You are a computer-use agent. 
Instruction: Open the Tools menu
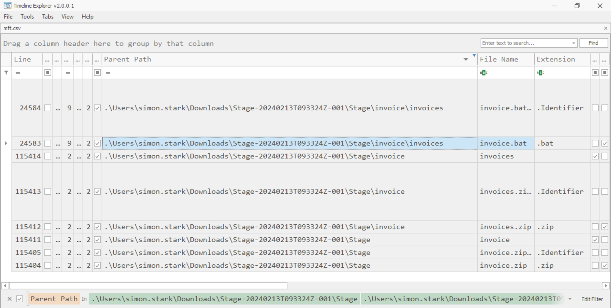(27, 17)
